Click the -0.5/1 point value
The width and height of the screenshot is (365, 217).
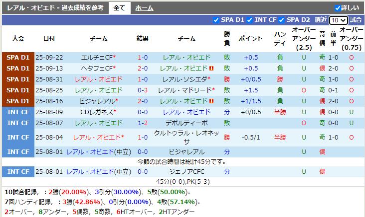click(251, 137)
